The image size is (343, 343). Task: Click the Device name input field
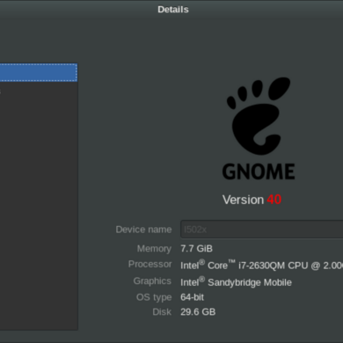click(262, 230)
